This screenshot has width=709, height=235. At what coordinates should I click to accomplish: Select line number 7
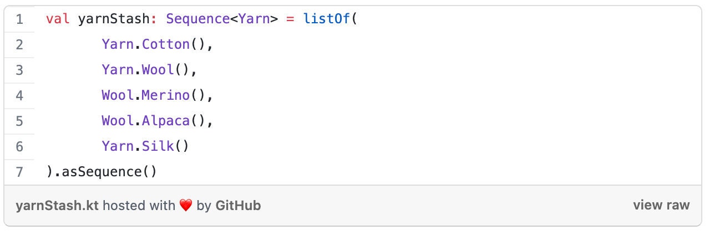coord(19,172)
